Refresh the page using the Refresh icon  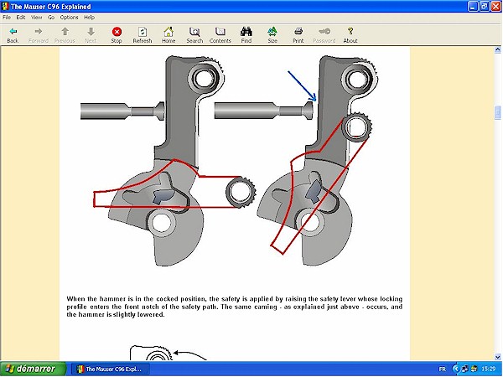click(x=143, y=32)
